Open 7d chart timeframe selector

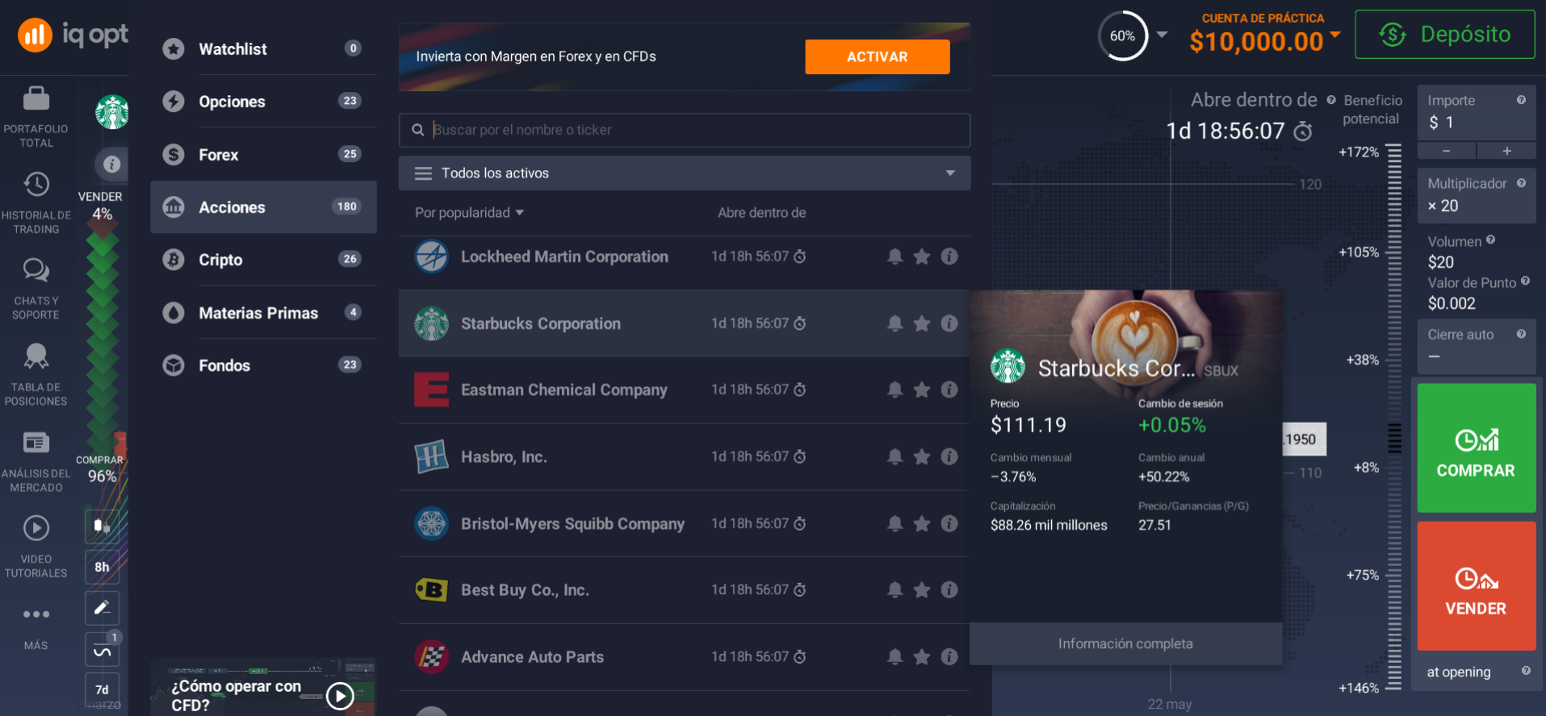[x=102, y=690]
